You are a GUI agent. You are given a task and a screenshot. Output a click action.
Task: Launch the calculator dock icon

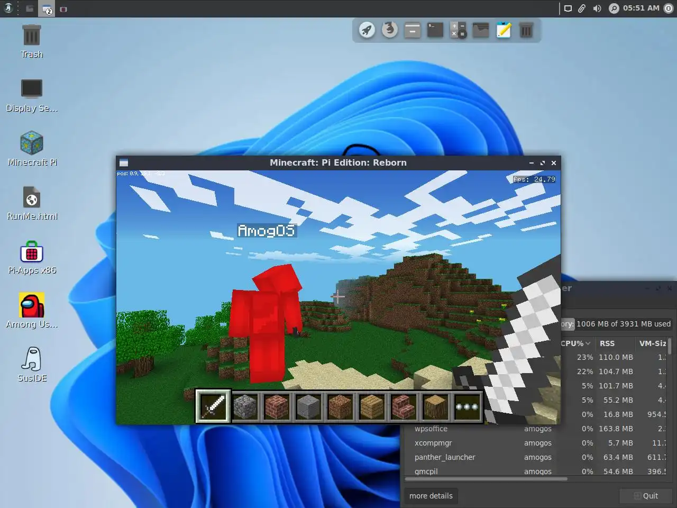458,30
